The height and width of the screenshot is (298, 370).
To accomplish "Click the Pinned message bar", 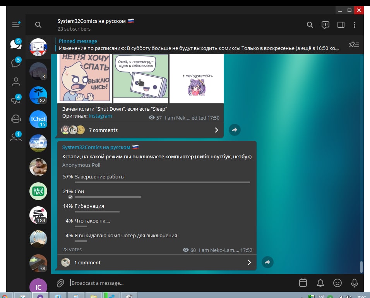I will pos(199,45).
